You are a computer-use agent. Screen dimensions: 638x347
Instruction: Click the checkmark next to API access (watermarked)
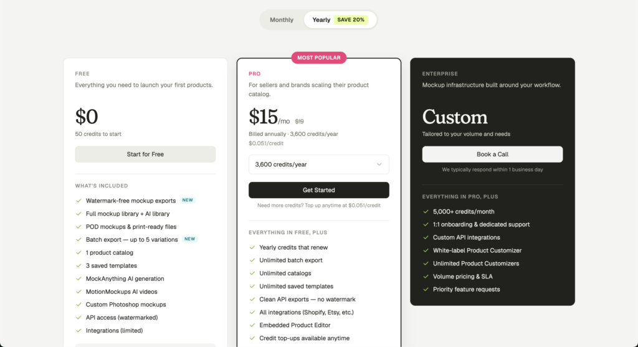coord(79,318)
